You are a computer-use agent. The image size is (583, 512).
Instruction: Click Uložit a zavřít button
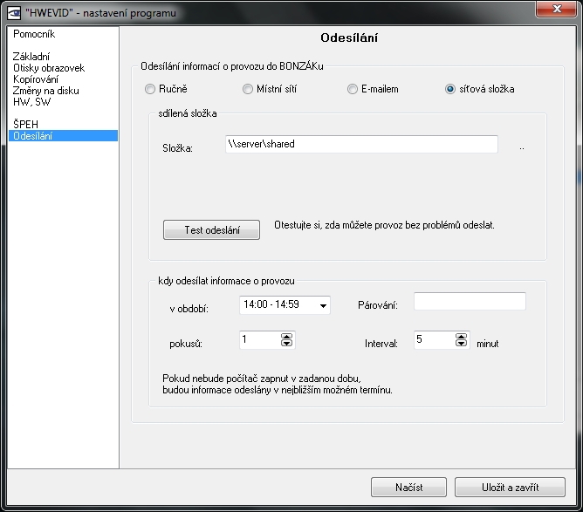(x=510, y=487)
